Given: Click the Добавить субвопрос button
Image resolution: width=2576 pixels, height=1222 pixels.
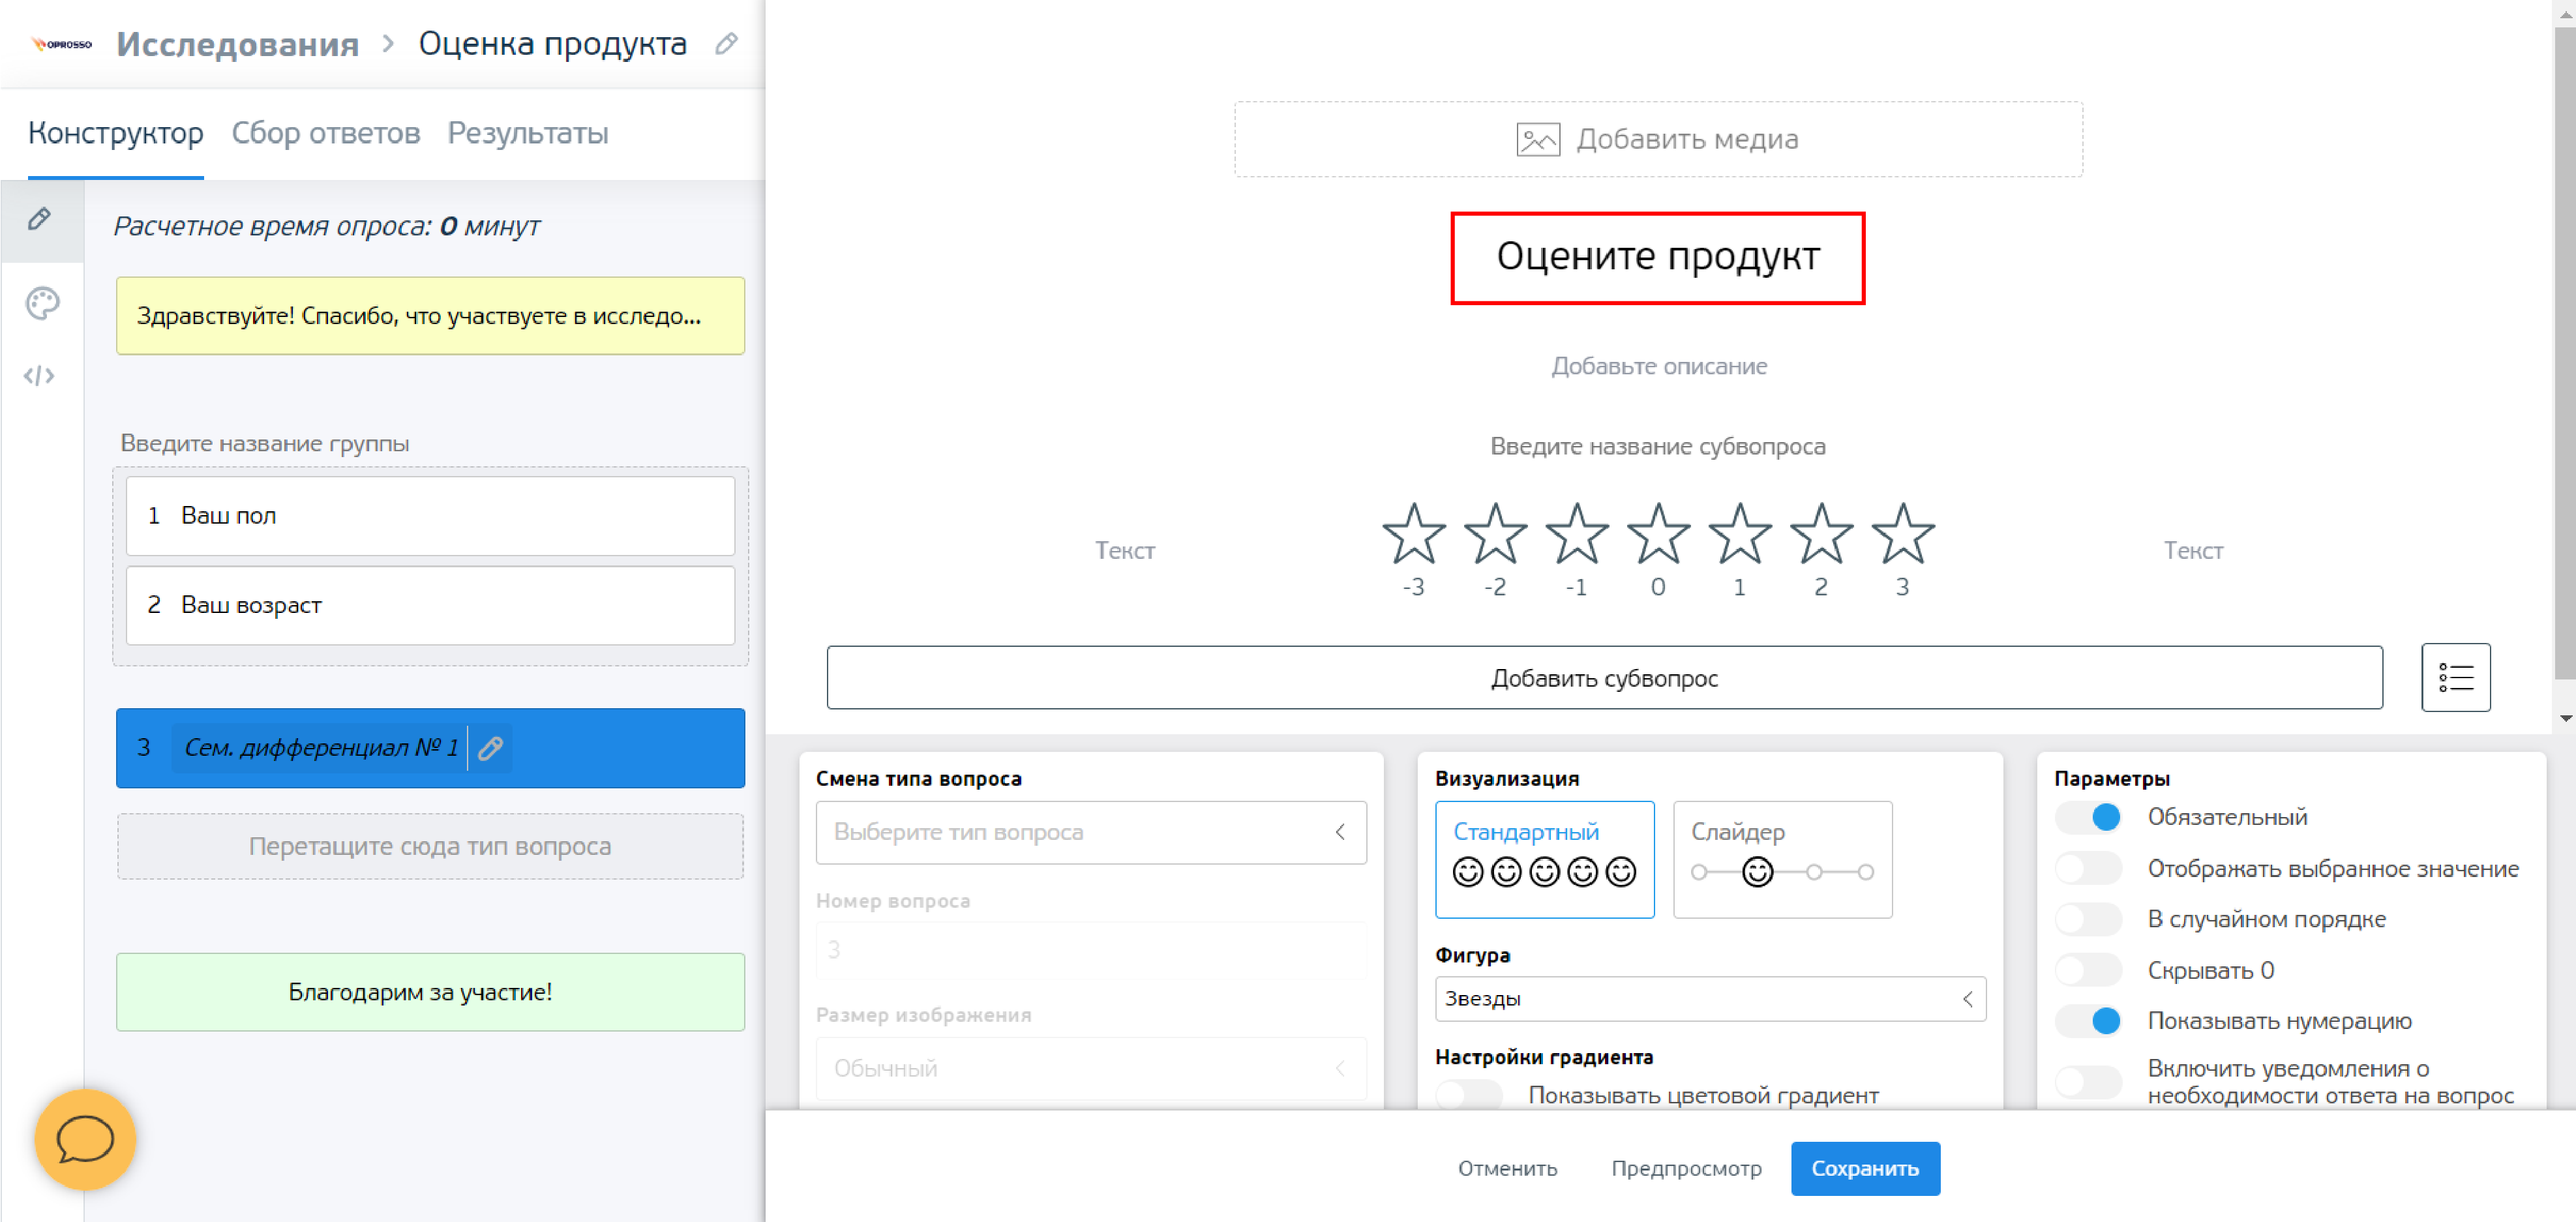Looking at the screenshot, I should 1604,677.
